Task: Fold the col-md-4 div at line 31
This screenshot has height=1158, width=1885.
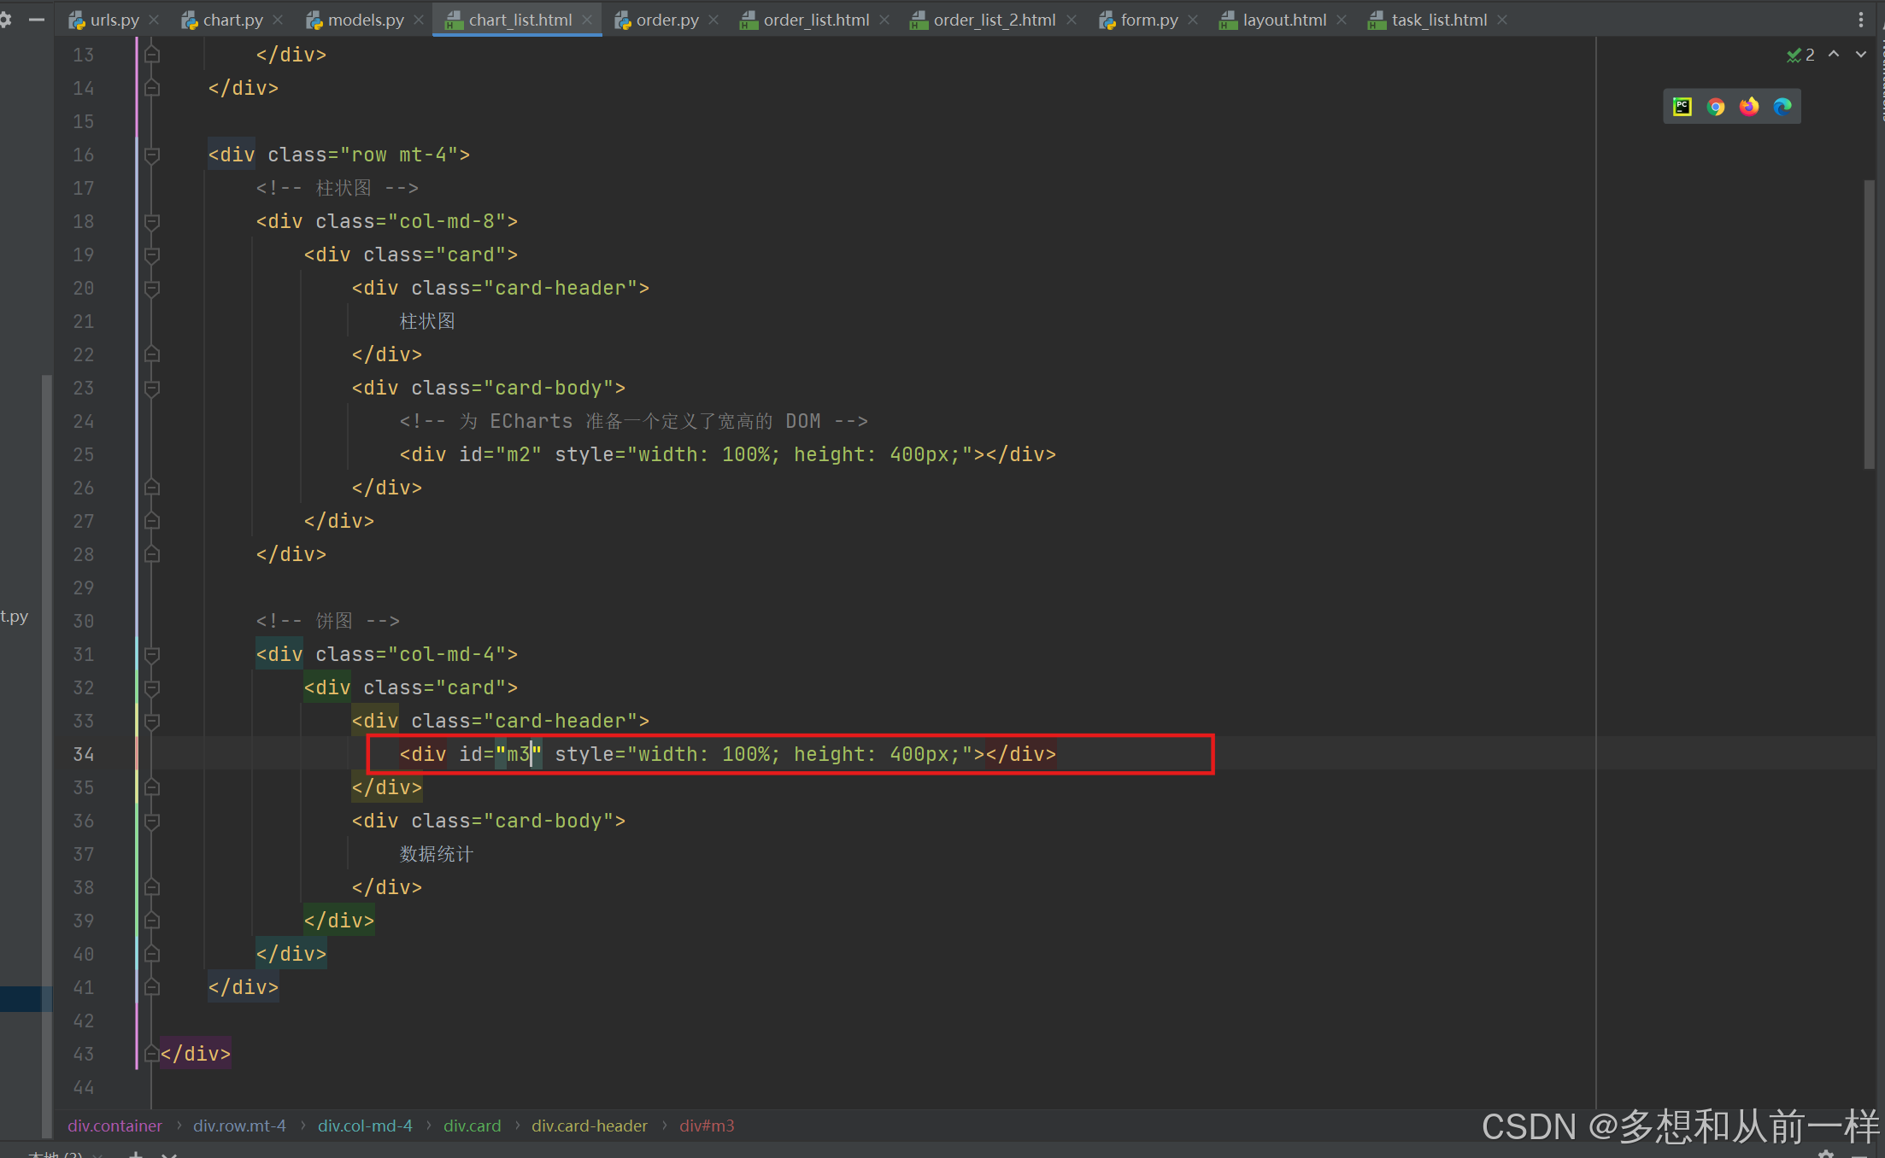Action: coord(152,655)
